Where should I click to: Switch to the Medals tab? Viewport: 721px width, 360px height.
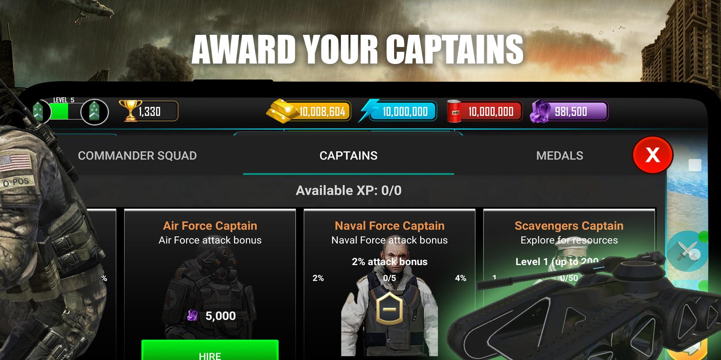pos(560,155)
